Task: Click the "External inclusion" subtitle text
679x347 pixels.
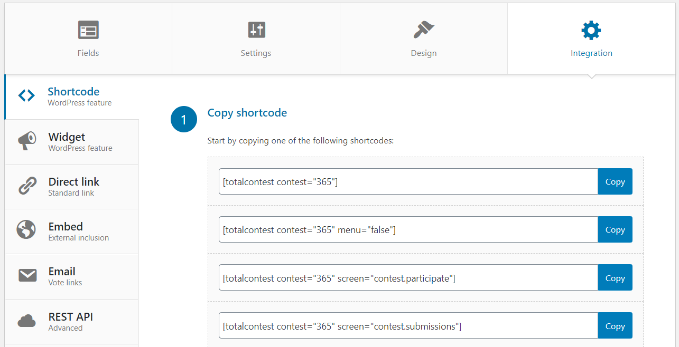Action: (79, 238)
